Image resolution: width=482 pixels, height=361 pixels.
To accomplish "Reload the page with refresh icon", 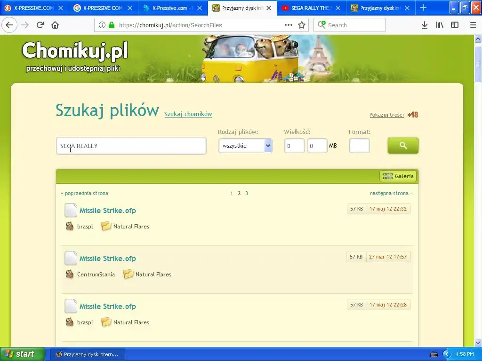I will [x=40, y=25].
